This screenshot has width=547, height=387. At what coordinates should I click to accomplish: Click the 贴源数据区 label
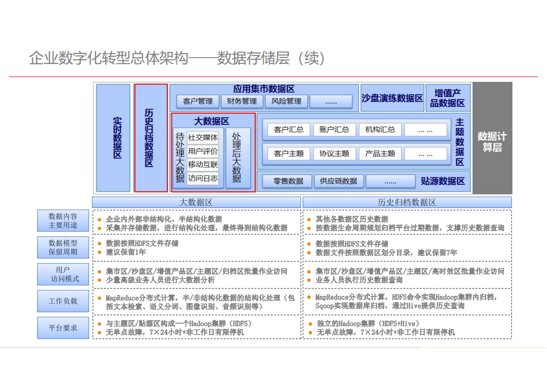tap(443, 181)
